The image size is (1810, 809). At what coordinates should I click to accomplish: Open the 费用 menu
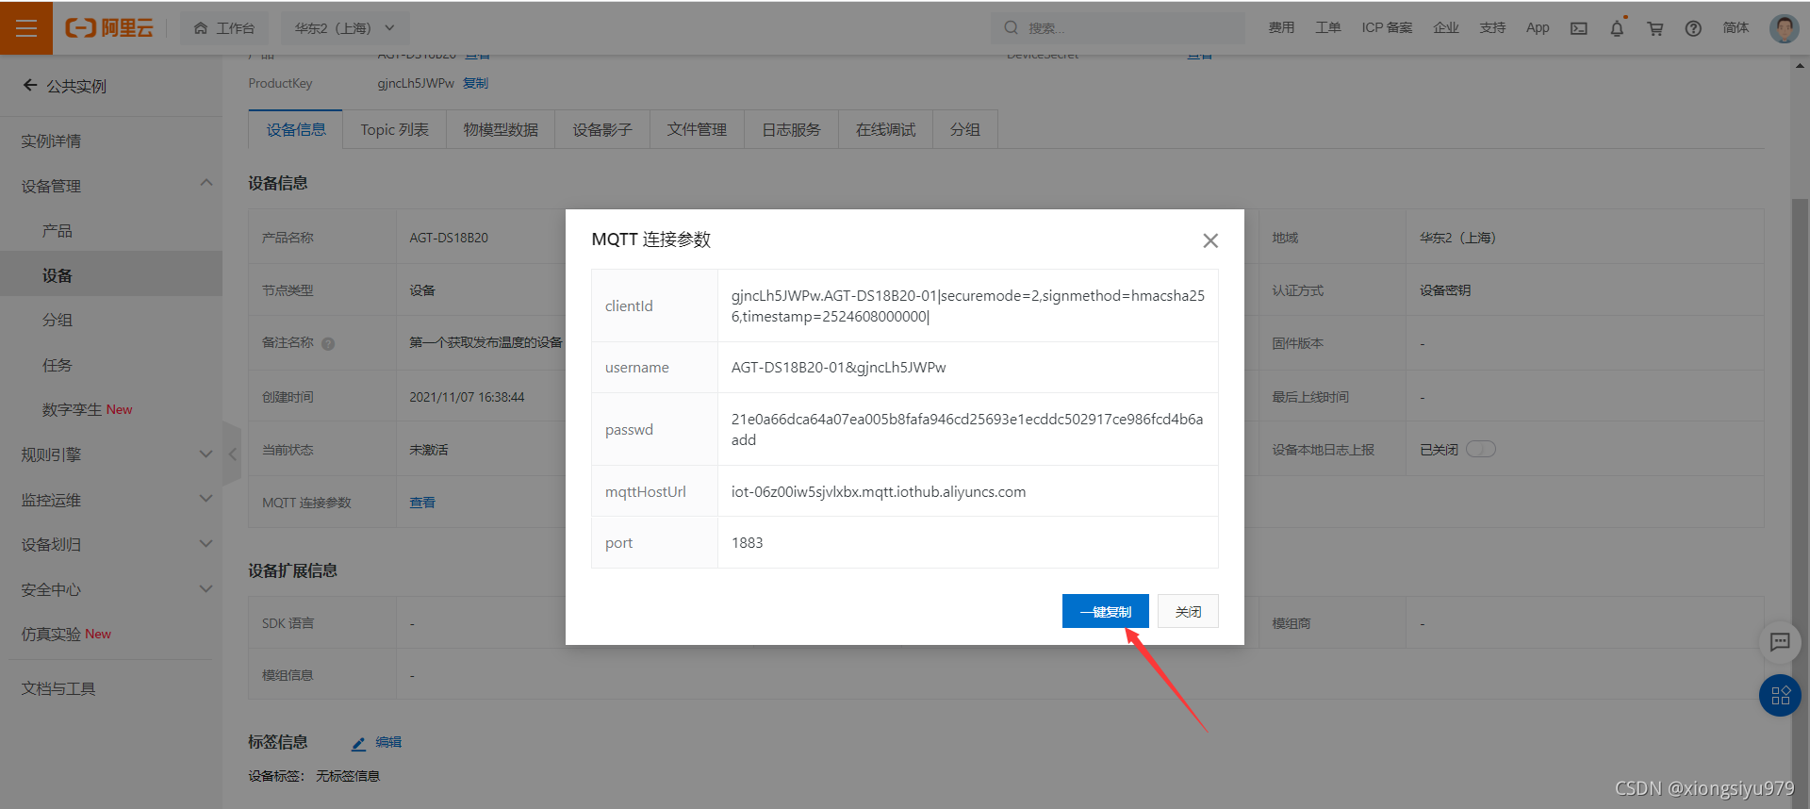[x=1281, y=28]
